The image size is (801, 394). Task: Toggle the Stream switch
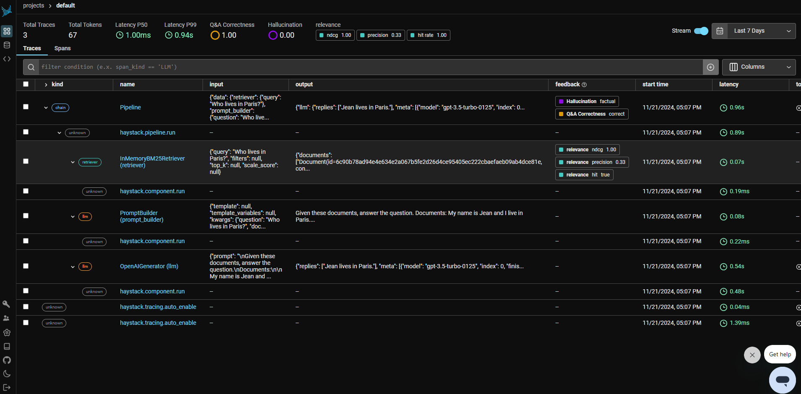701,31
